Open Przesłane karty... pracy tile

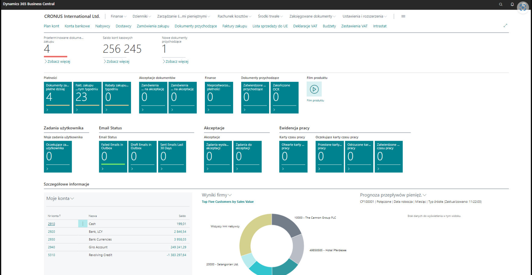[330, 157]
